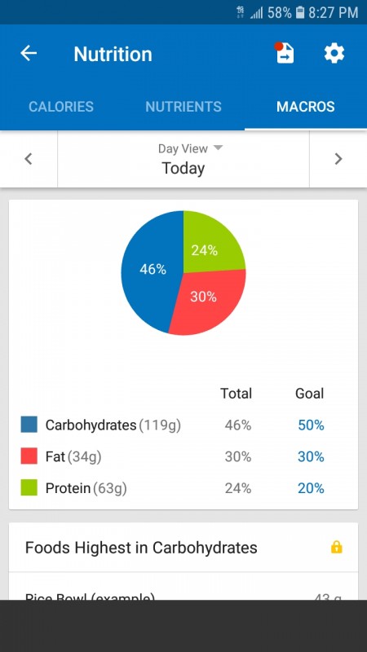This screenshot has width=367, height=652.
Task: Open the settings gear icon
Action: [x=334, y=54]
